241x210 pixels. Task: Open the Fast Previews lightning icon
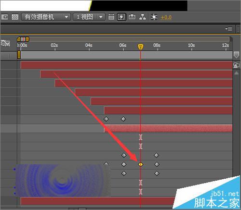click(x=121, y=17)
